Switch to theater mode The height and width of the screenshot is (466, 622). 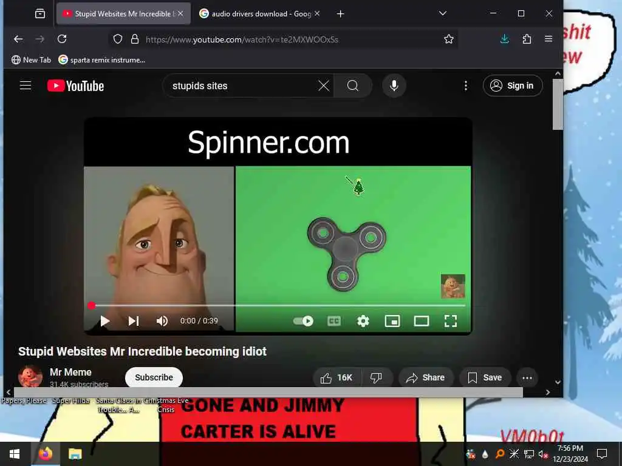tap(422, 321)
